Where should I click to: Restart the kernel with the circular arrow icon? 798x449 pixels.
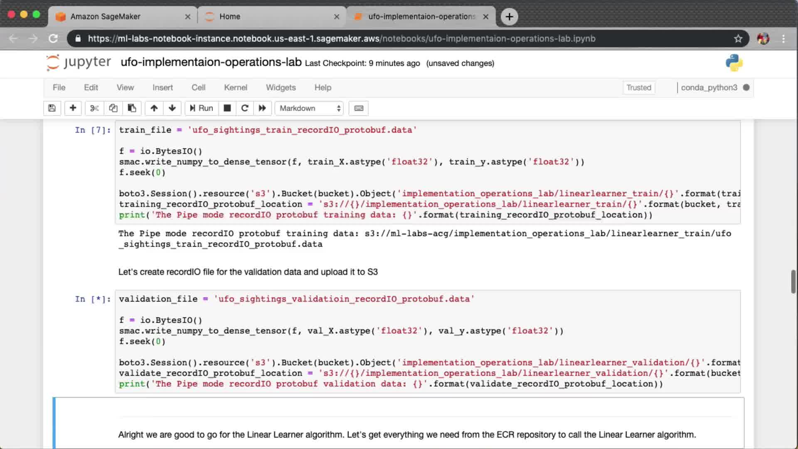(245, 108)
